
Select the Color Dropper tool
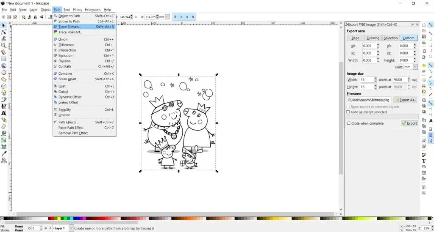tap(3, 154)
